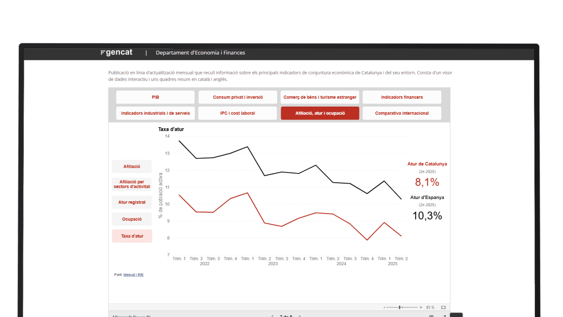Select Afiliació per sectors d'activitat
This screenshot has width=563, height=317.
[132, 184]
